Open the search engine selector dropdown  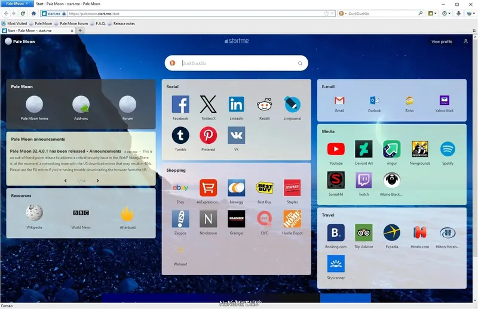(343, 13)
